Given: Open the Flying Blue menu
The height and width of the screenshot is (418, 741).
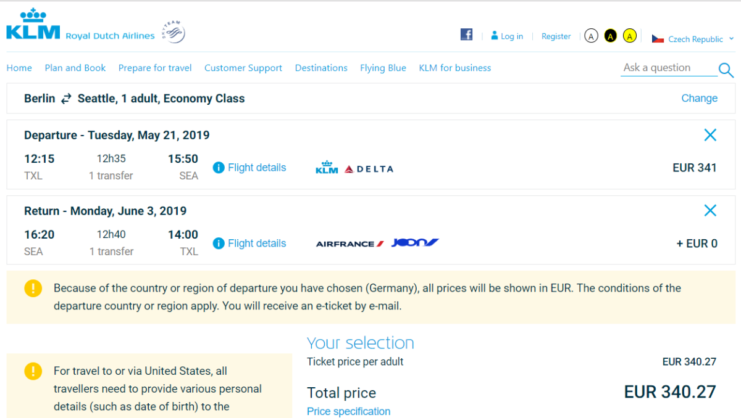Looking at the screenshot, I should [383, 68].
